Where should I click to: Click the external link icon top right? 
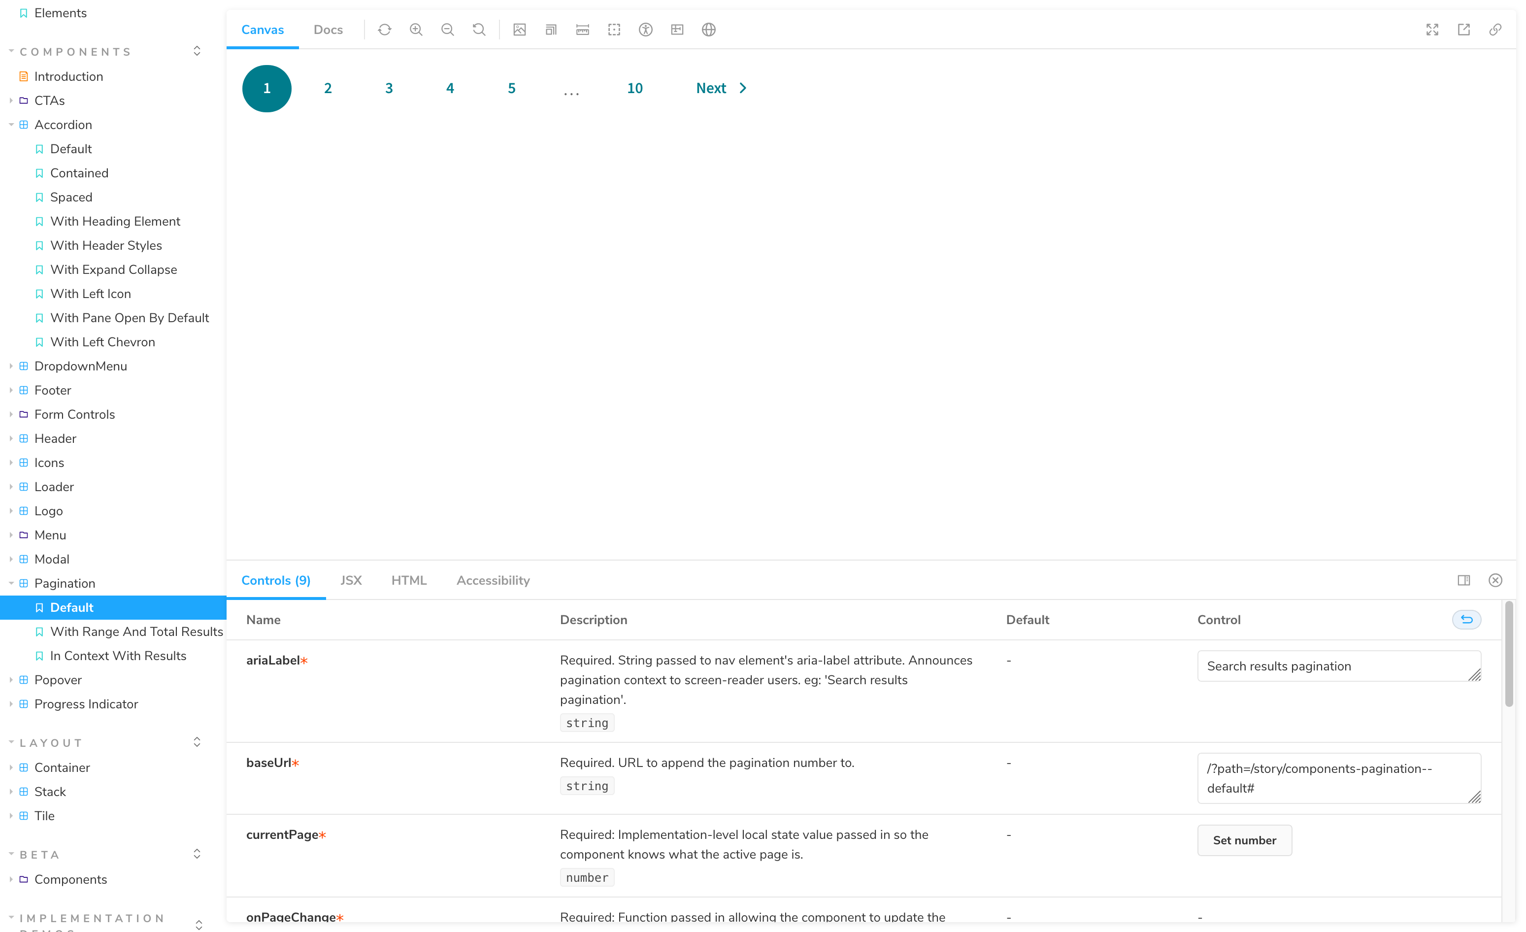1464,30
